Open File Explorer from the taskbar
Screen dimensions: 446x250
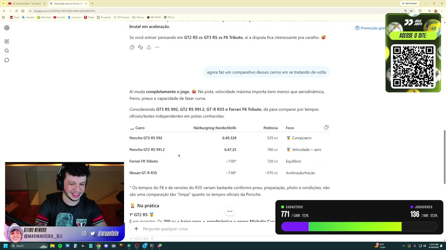point(52,246)
